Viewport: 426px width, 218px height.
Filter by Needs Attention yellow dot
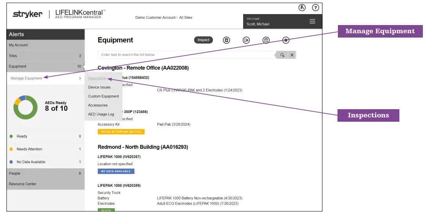coord(11,149)
